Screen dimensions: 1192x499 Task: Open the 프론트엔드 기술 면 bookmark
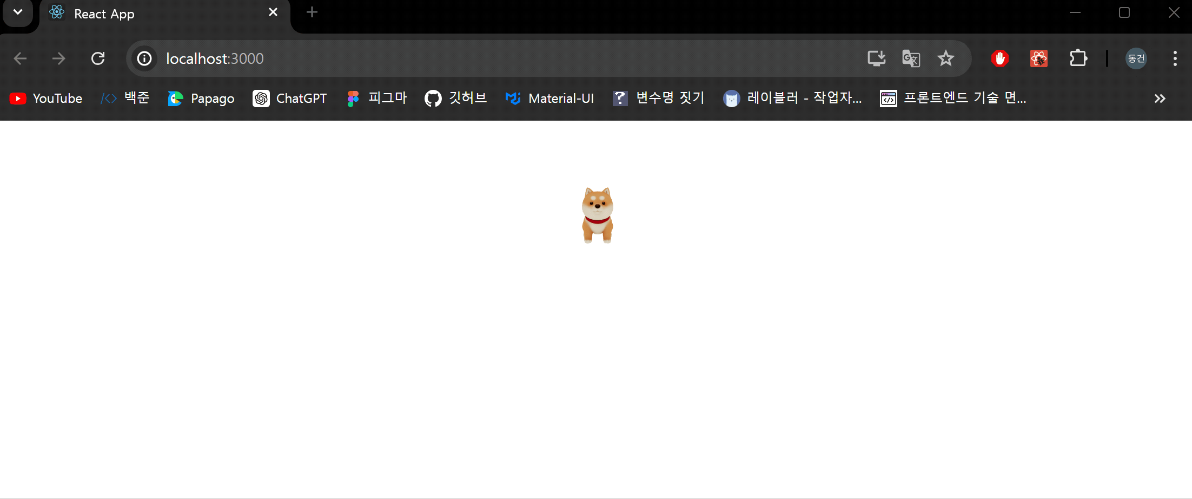(953, 99)
